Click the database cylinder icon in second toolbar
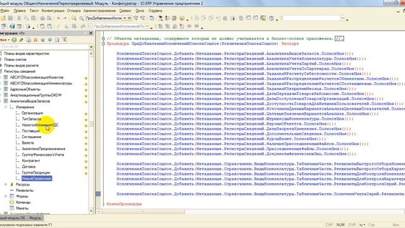Image resolution: width=405 pixels, height=228 pixels. tap(12, 26)
